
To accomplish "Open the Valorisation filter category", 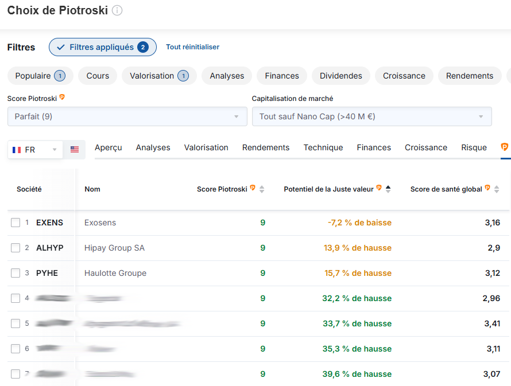I will tap(160, 76).
